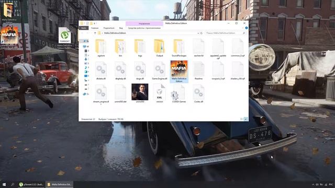Screen dimensions: 335x188
Task: Select the Codex.dll file
Action: (x=198, y=94)
